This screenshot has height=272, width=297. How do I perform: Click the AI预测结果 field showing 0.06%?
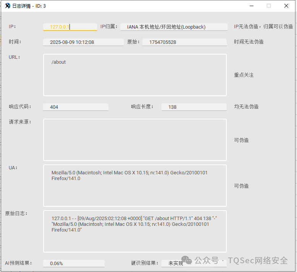pos(74,263)
